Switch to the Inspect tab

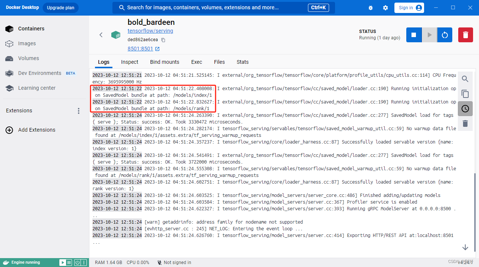129,62
